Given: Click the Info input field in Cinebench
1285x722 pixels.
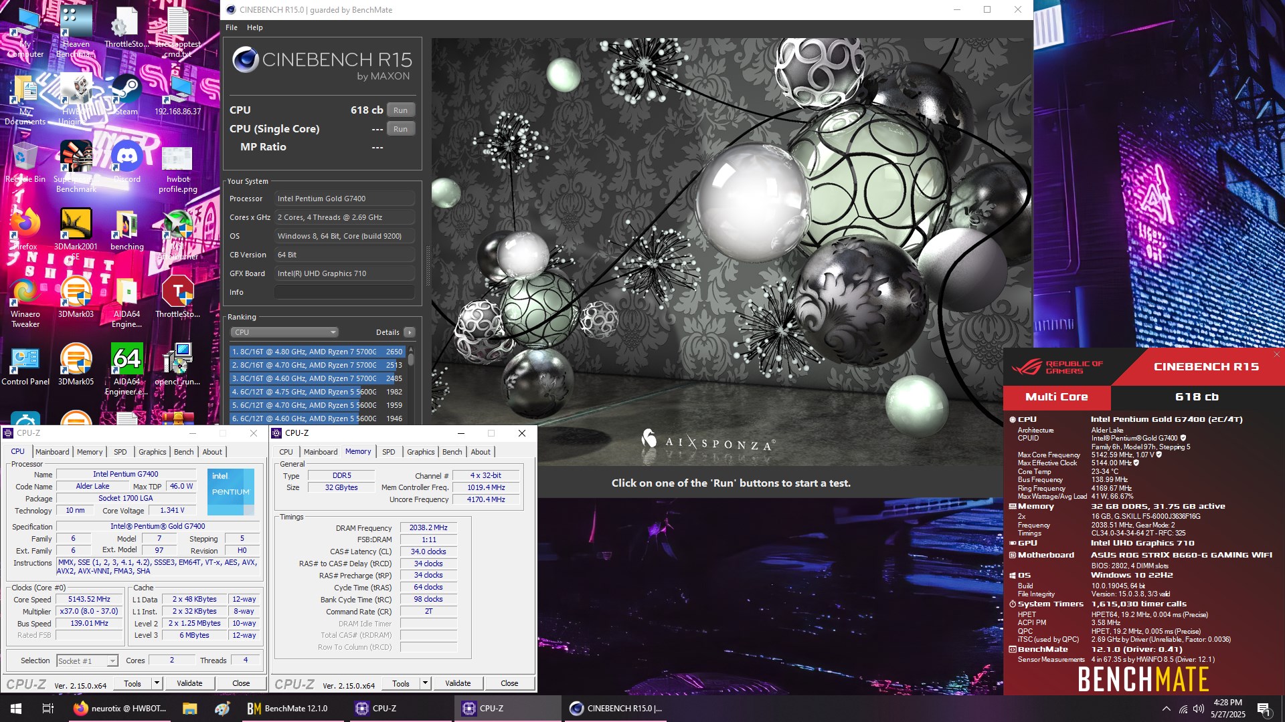Looking at the screenshot, I should [x=344, y=292].
